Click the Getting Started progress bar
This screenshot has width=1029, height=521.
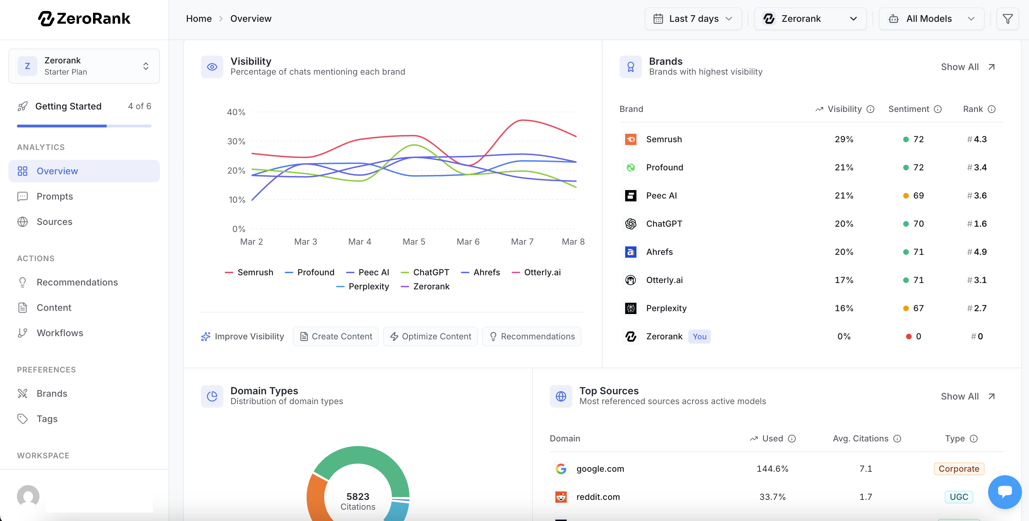84,126
